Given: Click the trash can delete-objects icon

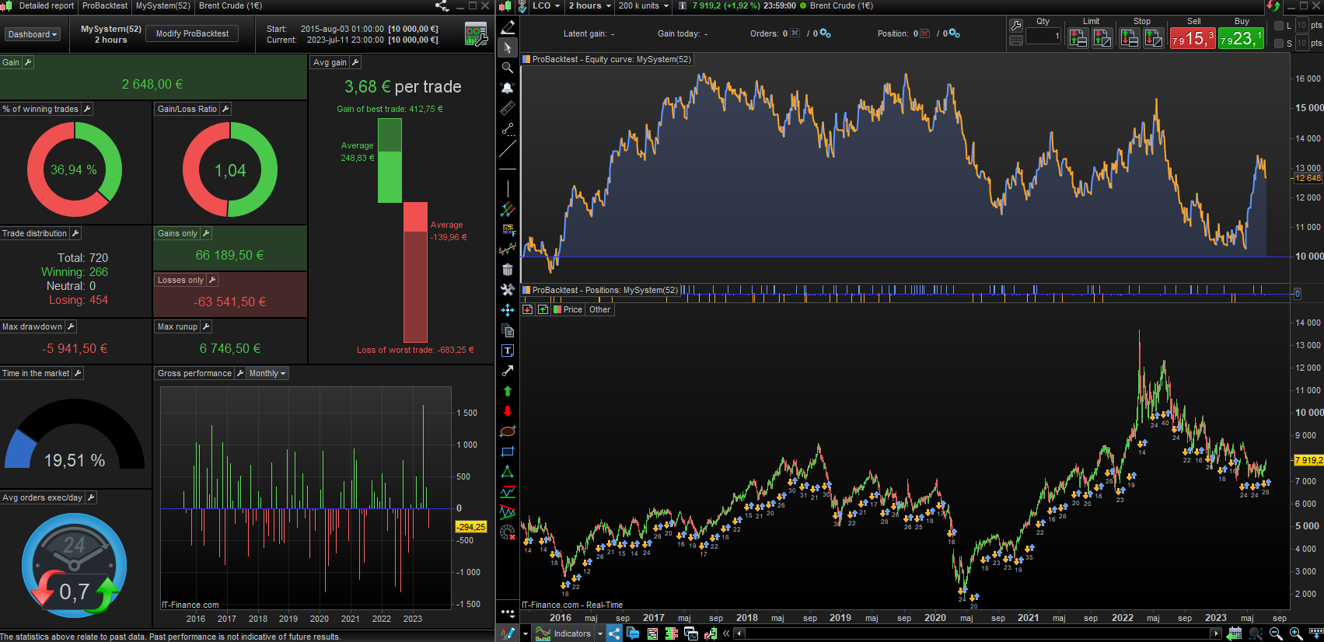Looking at the screenshot, I should (508, 270).
